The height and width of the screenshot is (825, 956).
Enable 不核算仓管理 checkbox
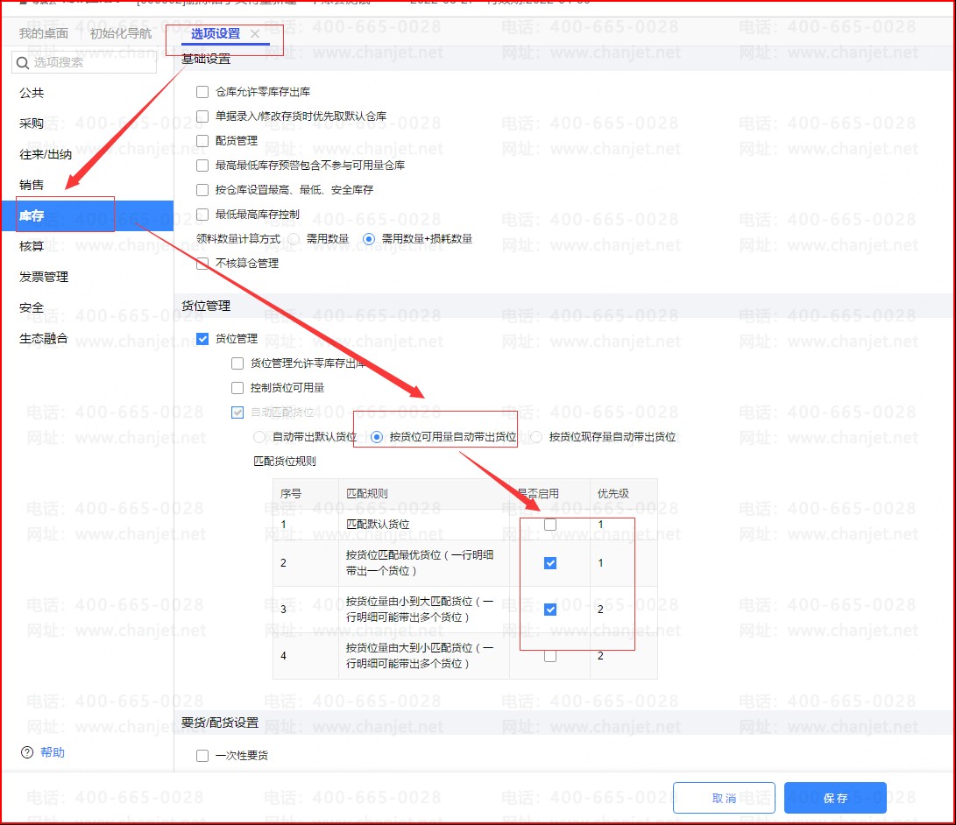pyautogui.click(x=202, y=264)
